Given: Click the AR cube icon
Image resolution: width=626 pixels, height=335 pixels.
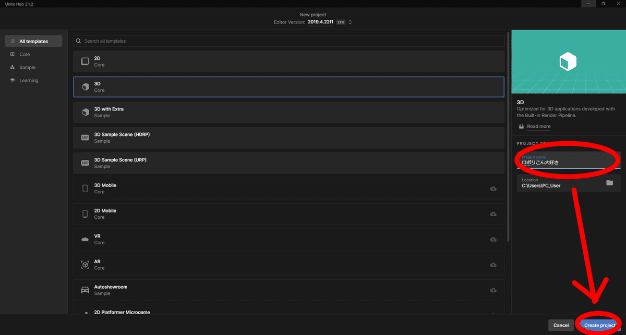Looking at the screenshot, I should coord(85,265).
